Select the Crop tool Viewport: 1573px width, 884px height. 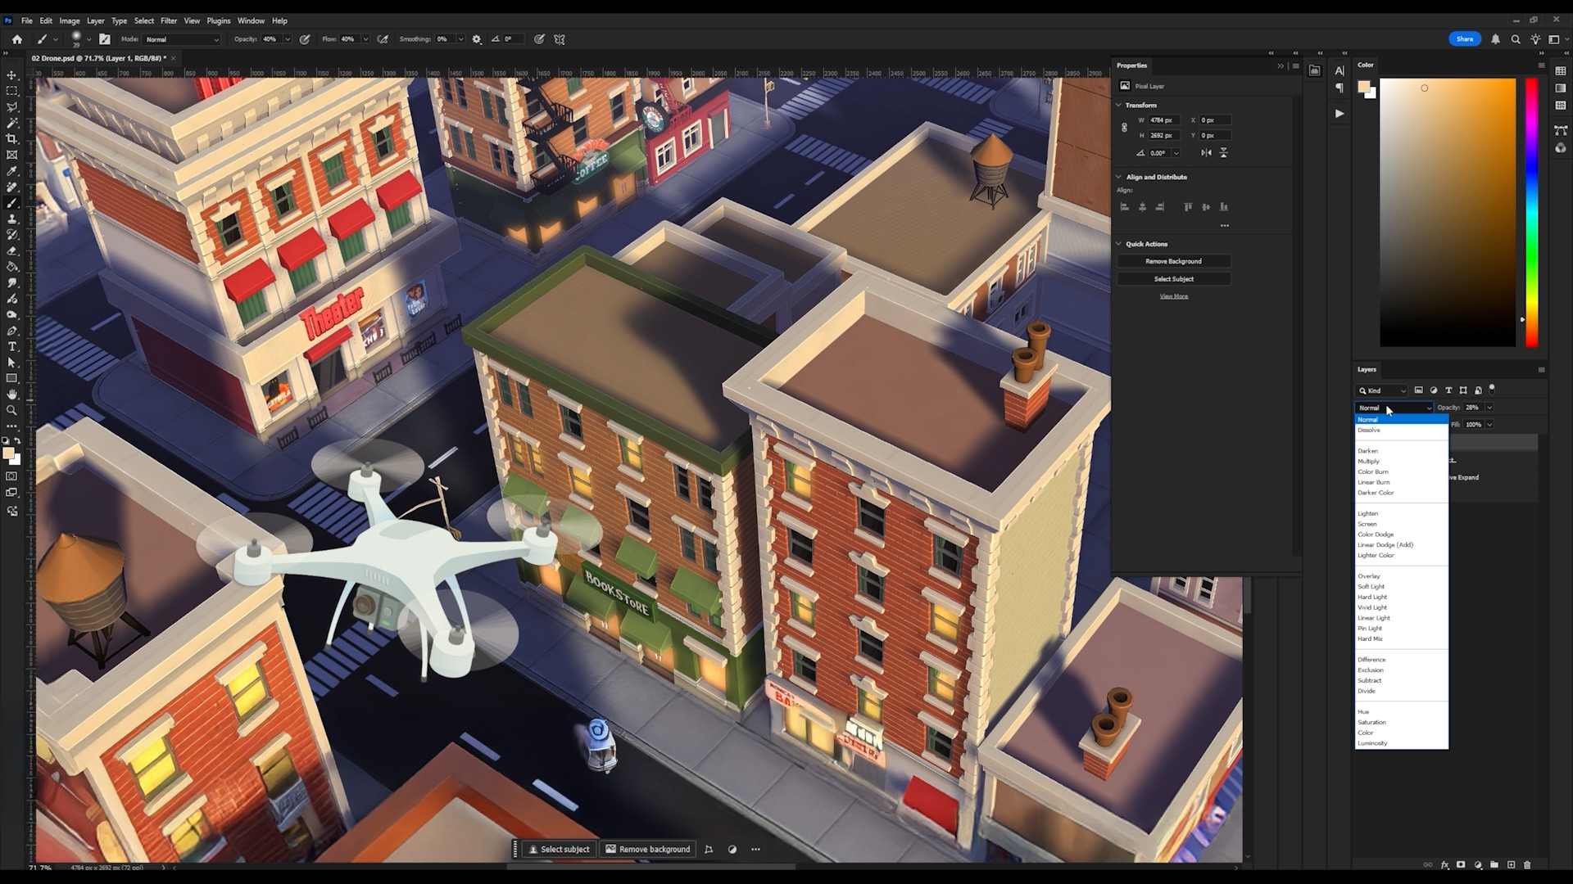[12, 139]
